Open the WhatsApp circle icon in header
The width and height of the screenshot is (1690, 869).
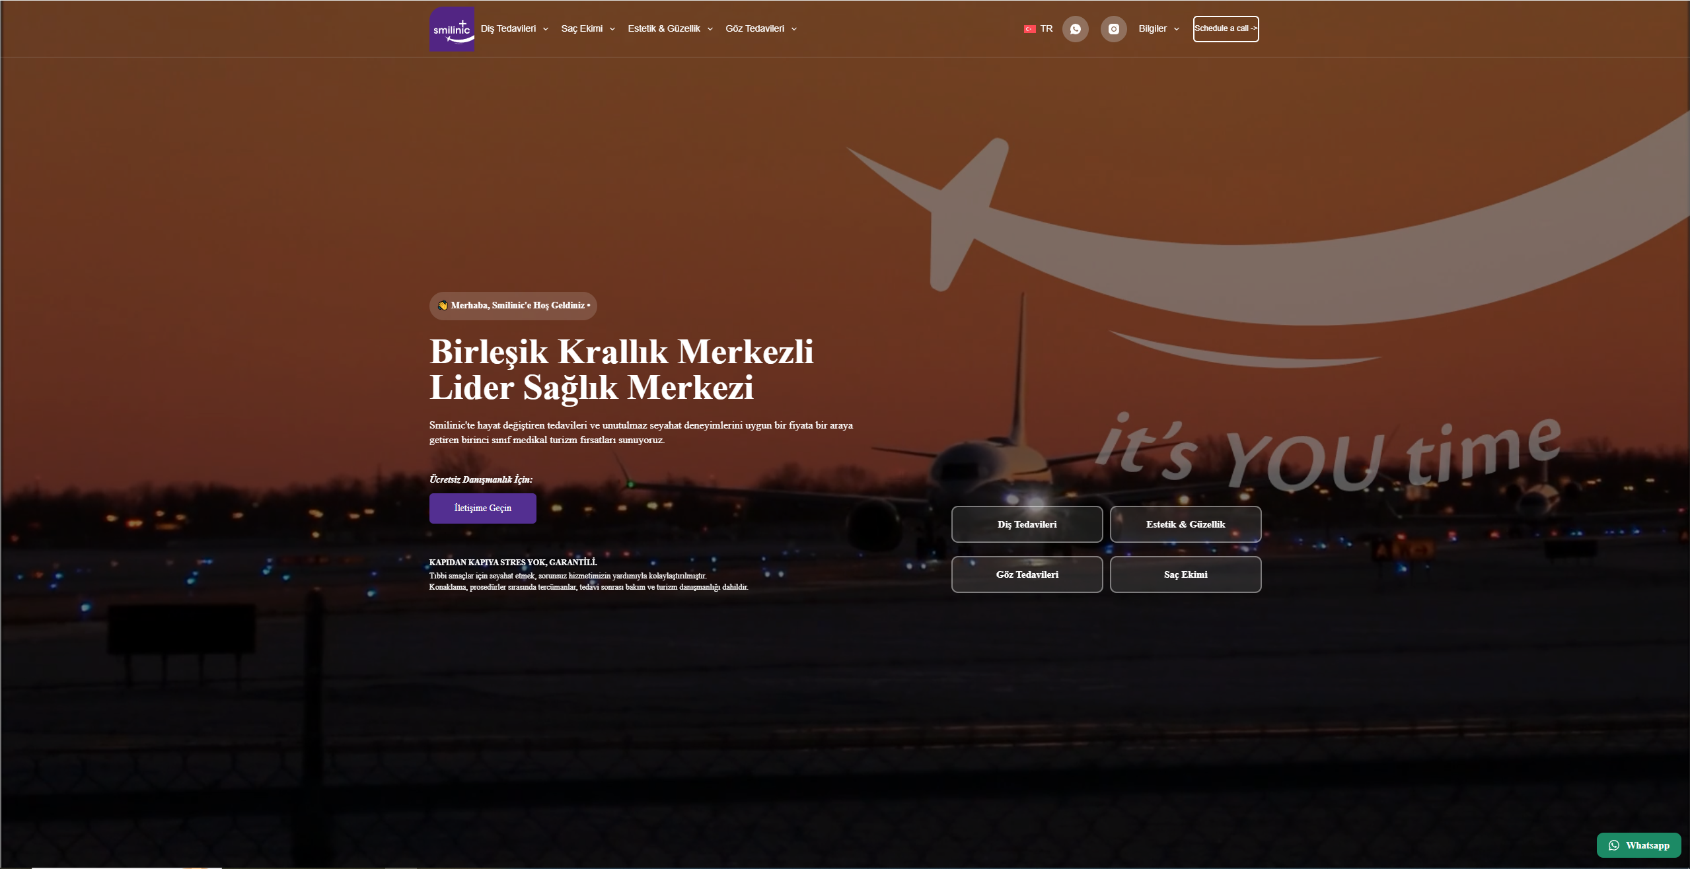1075,29
